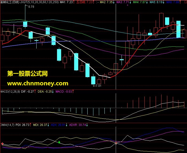Click the MA2: 7.35 value

pos(107,2)
